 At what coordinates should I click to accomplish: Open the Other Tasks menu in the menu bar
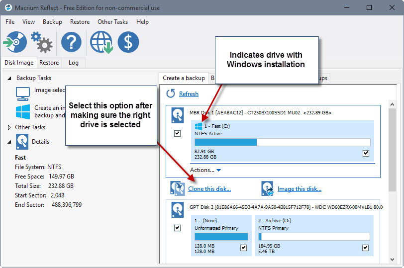112,22
